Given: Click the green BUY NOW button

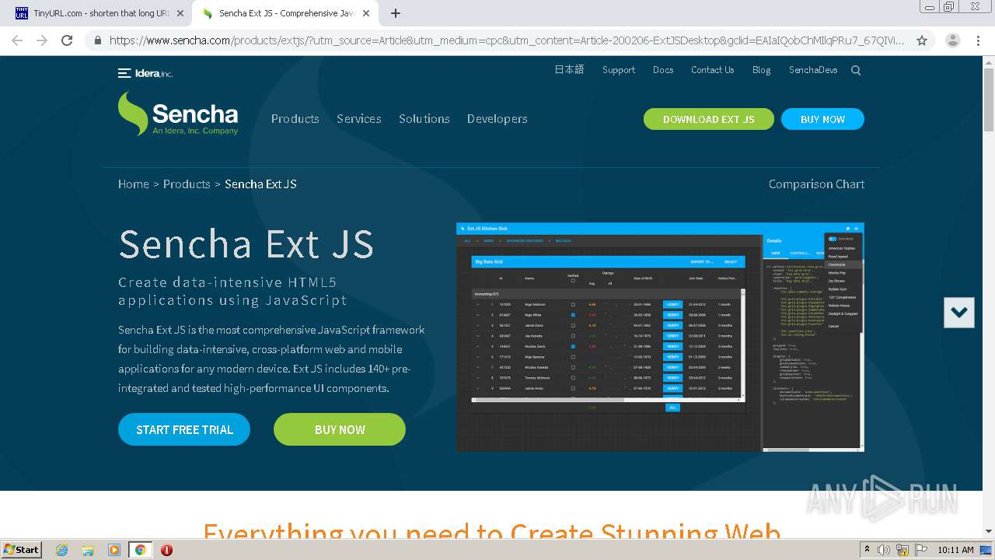Looking at the screenshot, I should [x=340, y=429].
